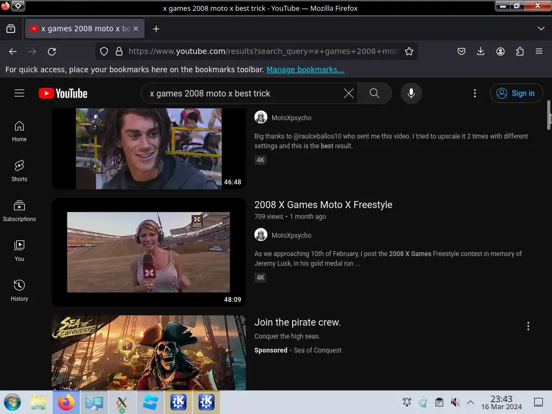Show site security padlock info

tap(119, 51)
